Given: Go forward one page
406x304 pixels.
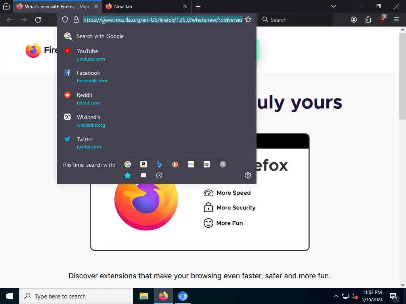Looking at the screenshot, I should pyautogui.click(x=24, y=20).
